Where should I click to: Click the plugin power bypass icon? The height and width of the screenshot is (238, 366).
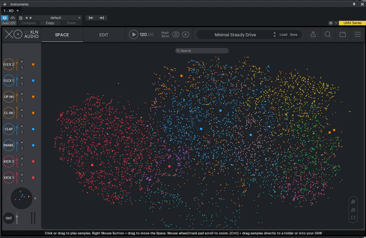click(x=5, y=18)
